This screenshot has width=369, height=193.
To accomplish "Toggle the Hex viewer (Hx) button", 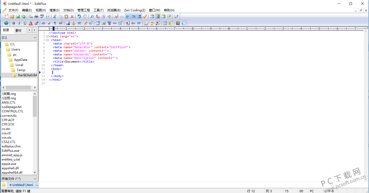I will tap(122, 16).
